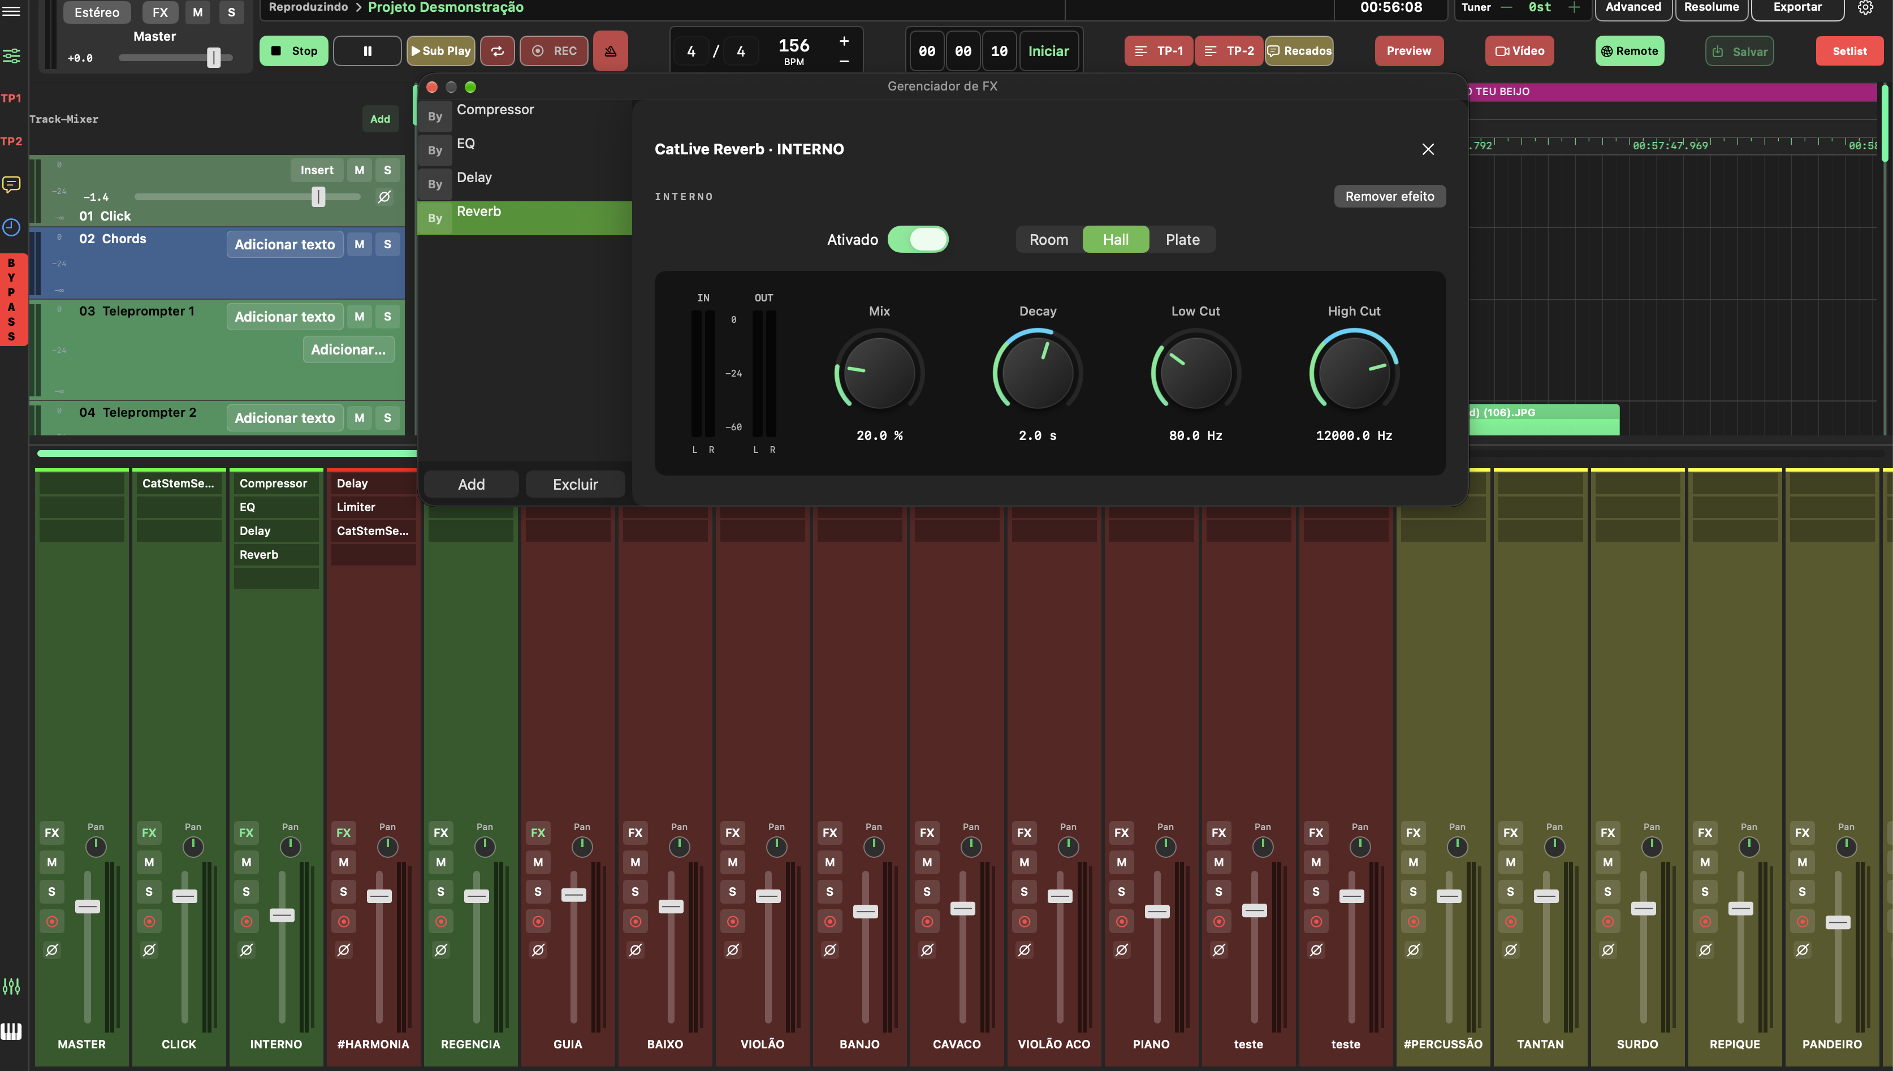
Task: Click the PANDEIRO channel fader
Action: click(1837, 922)
